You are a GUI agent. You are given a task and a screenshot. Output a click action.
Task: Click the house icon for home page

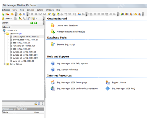click(53, 82)
